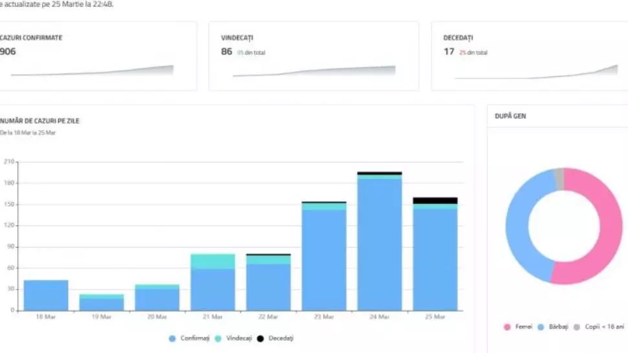This screenshot has height=353, width=628.
Task: Open the Decedați card sparkline
Action: 536,72
